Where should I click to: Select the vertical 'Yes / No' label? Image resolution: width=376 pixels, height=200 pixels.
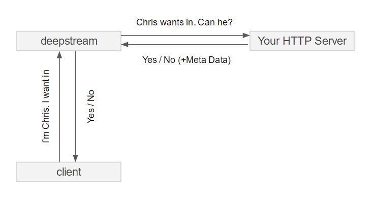pyautogui.click(x=90, y=107)
